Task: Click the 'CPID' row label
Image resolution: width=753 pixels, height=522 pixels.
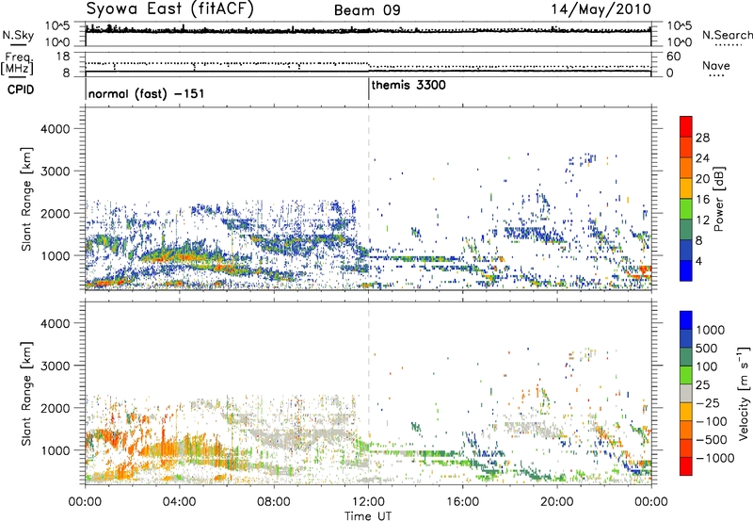Action: point(21,90)
